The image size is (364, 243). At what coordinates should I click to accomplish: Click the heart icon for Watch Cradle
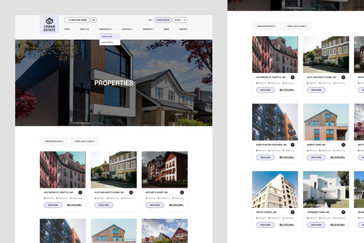pos(293,212)
